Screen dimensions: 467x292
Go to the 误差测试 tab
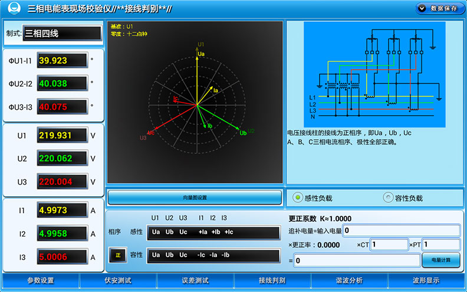pyautogui.click(x=195, y=280)
